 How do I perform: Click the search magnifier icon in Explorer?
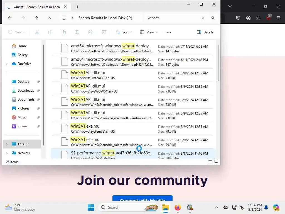pyautogui.click(x=213, y=18)
